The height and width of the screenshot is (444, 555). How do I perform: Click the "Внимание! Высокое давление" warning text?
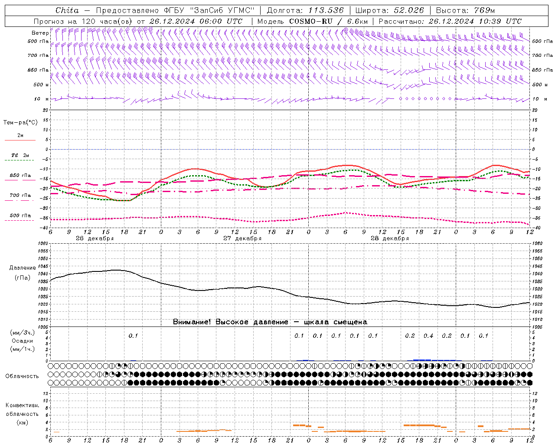pos(230,322)
